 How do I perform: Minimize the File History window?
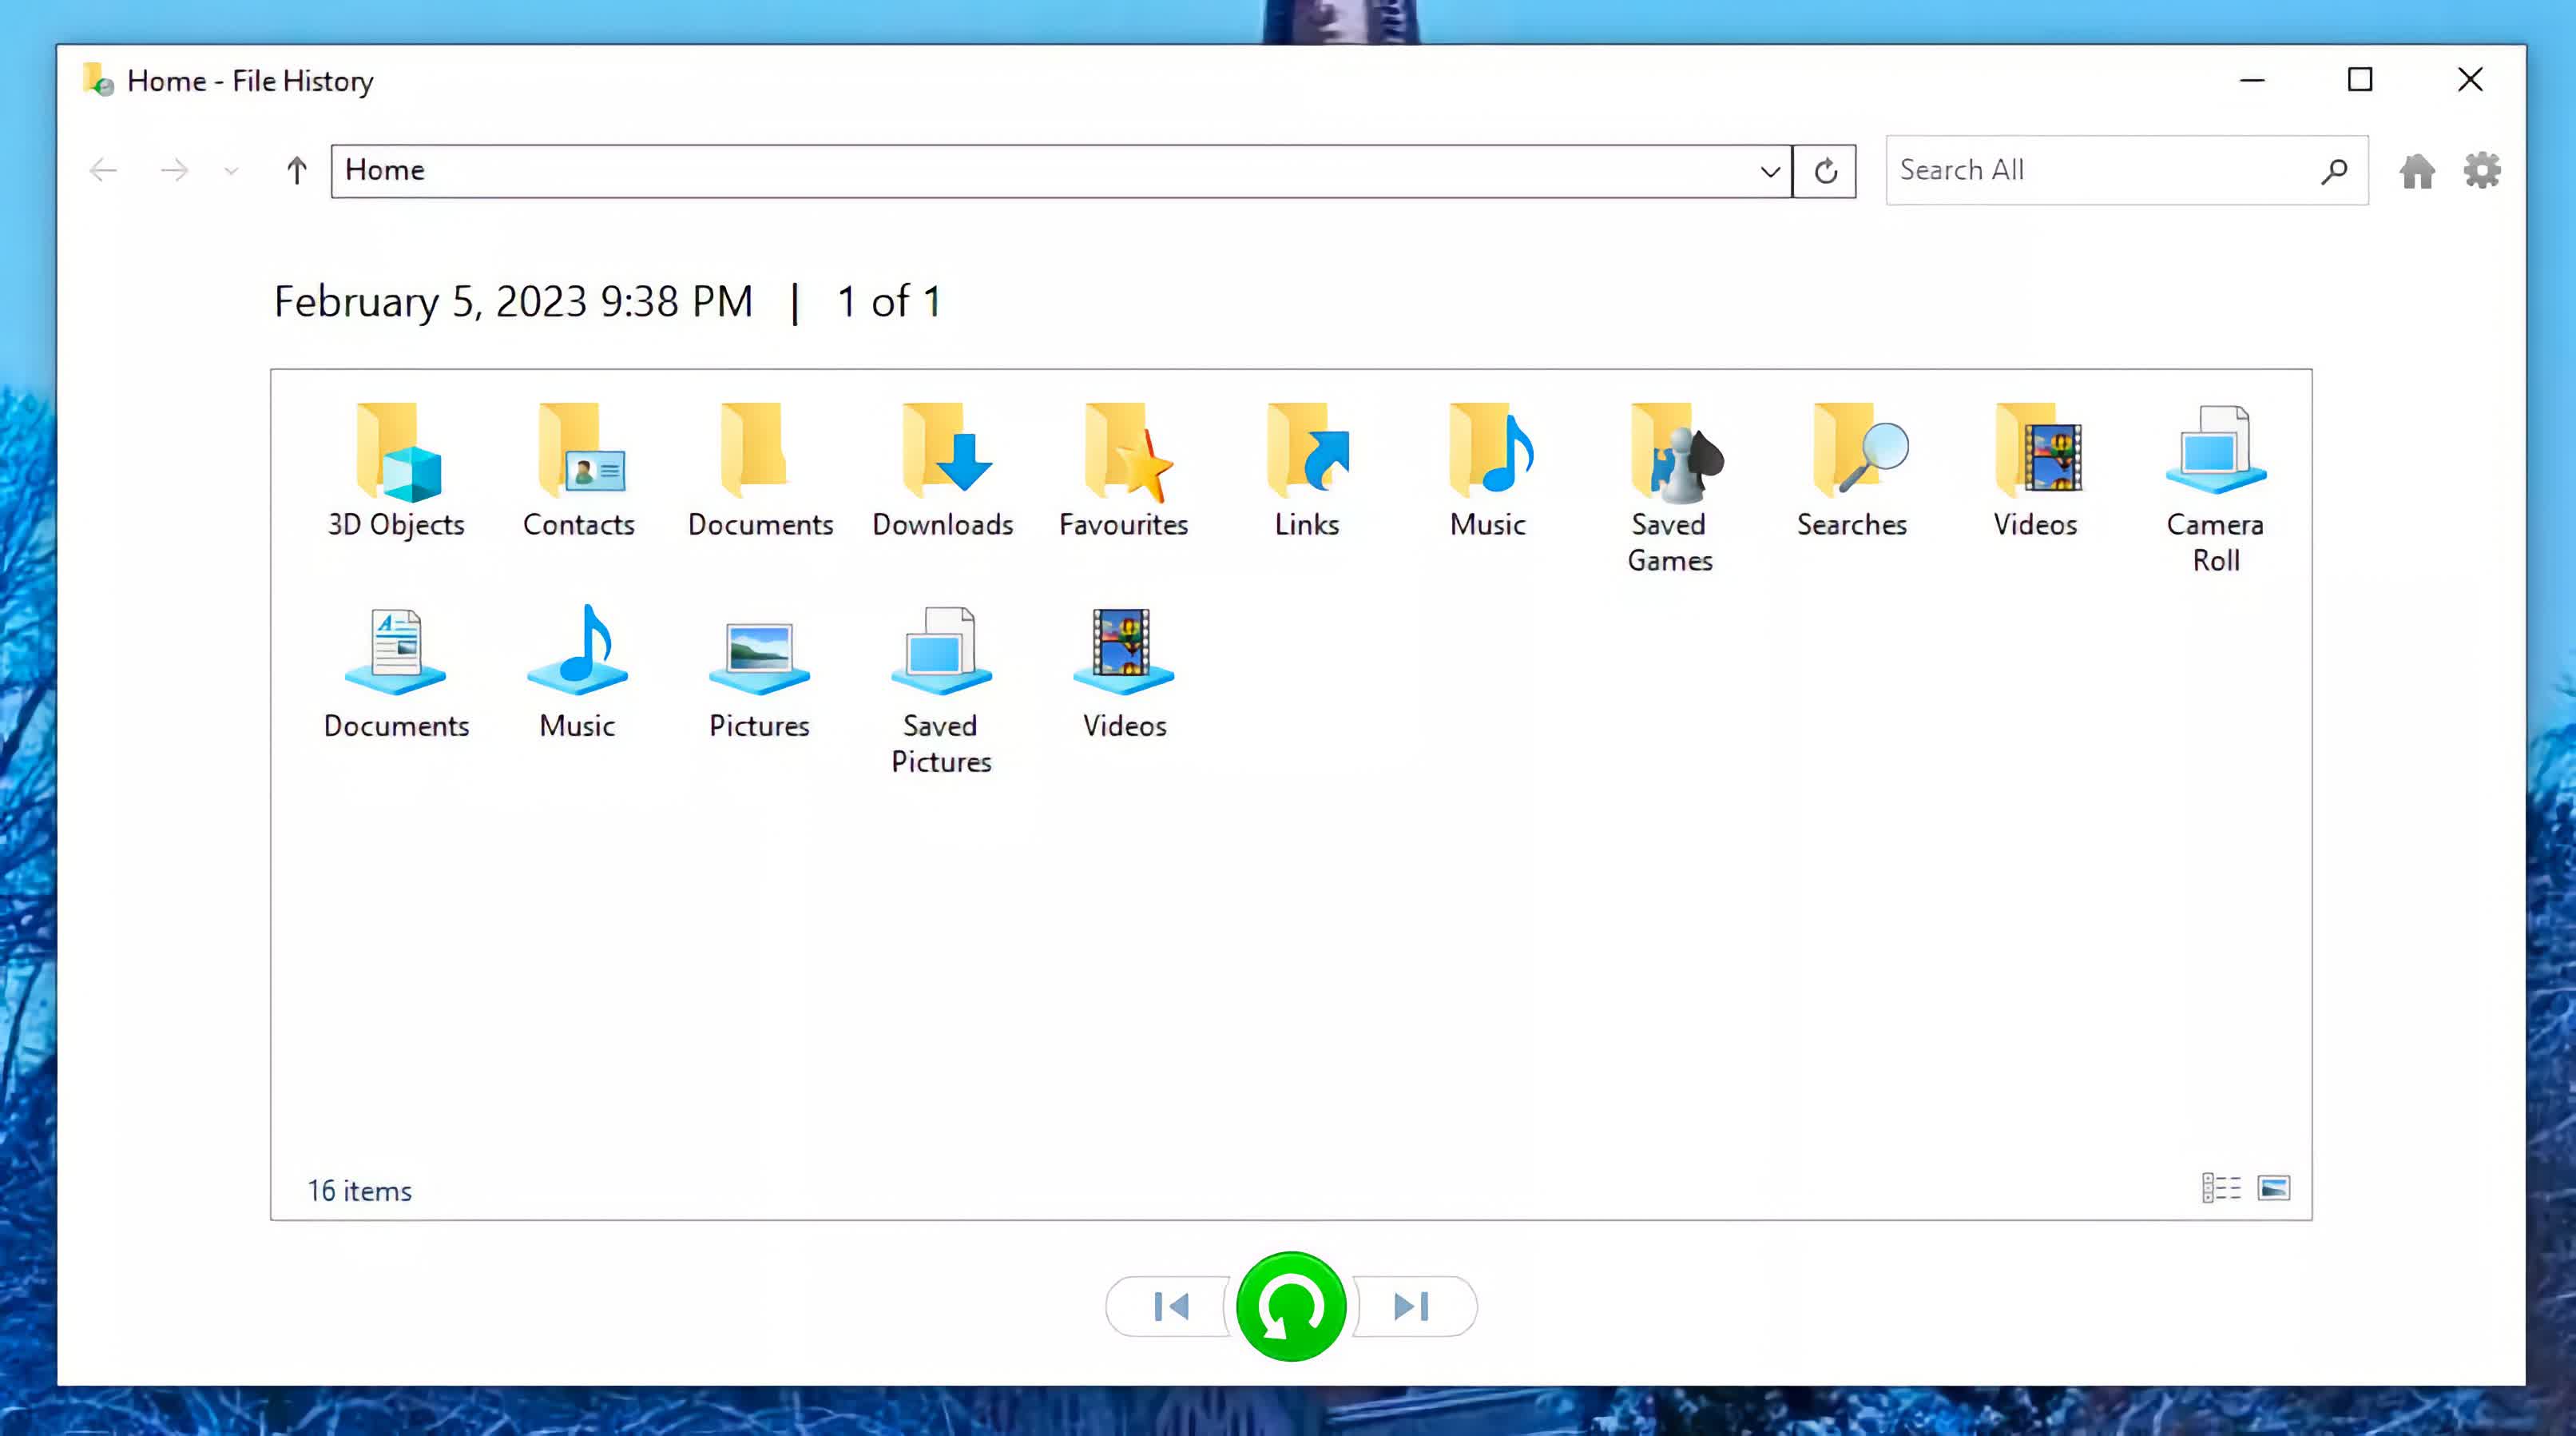2251,79
